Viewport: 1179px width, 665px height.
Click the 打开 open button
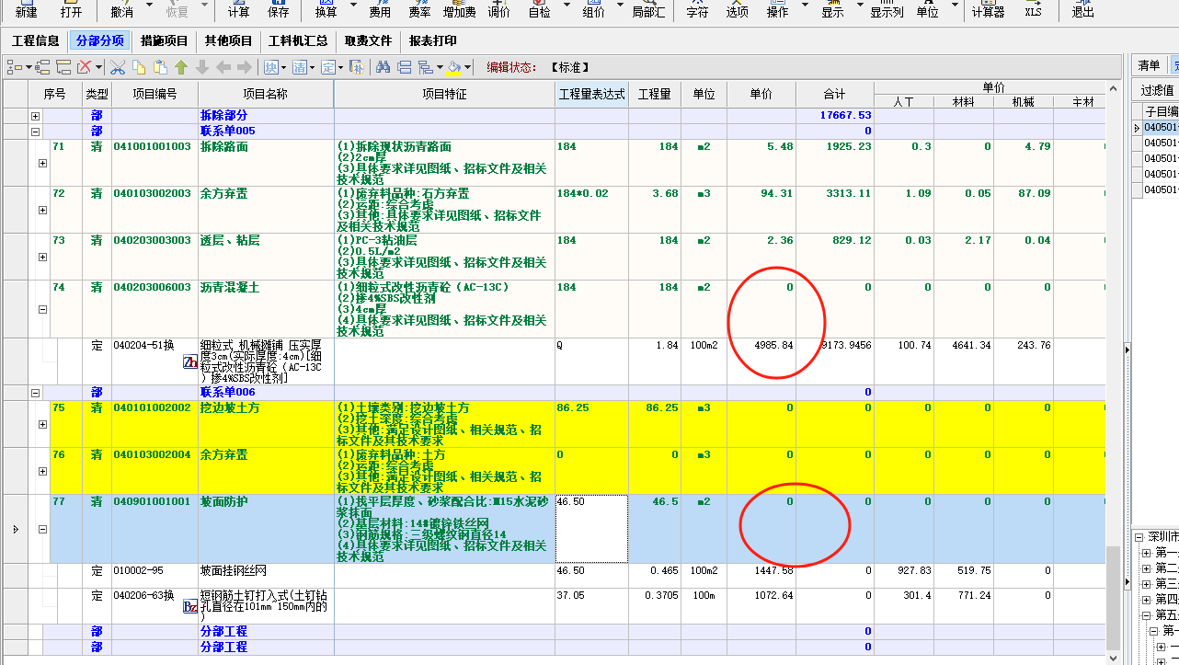tap(71, 9)
